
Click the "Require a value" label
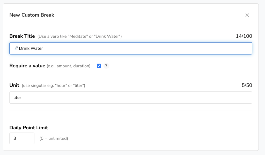(x=27, y=66)
